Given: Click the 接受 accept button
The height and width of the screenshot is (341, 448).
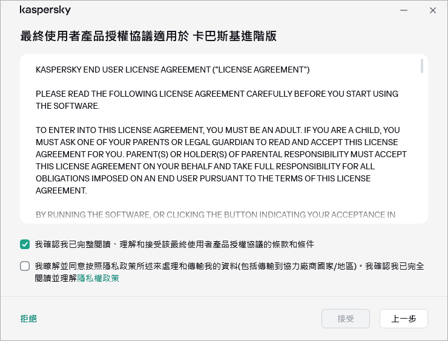Looking at the screenshot, I should 346,319.
